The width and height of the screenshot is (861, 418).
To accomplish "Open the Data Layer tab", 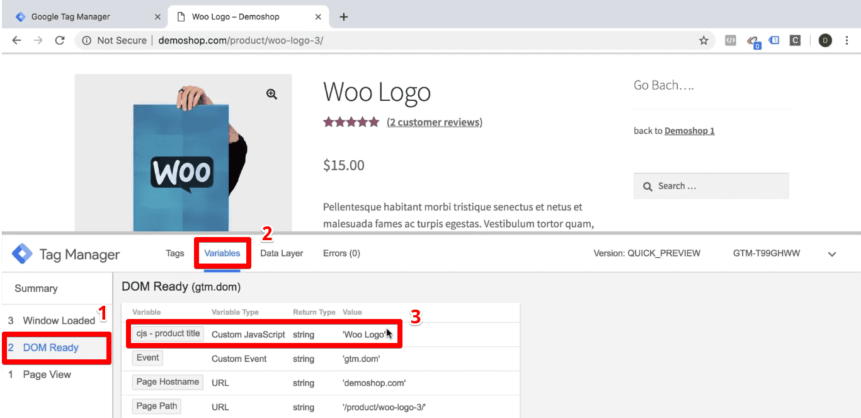I will [282, 253].
